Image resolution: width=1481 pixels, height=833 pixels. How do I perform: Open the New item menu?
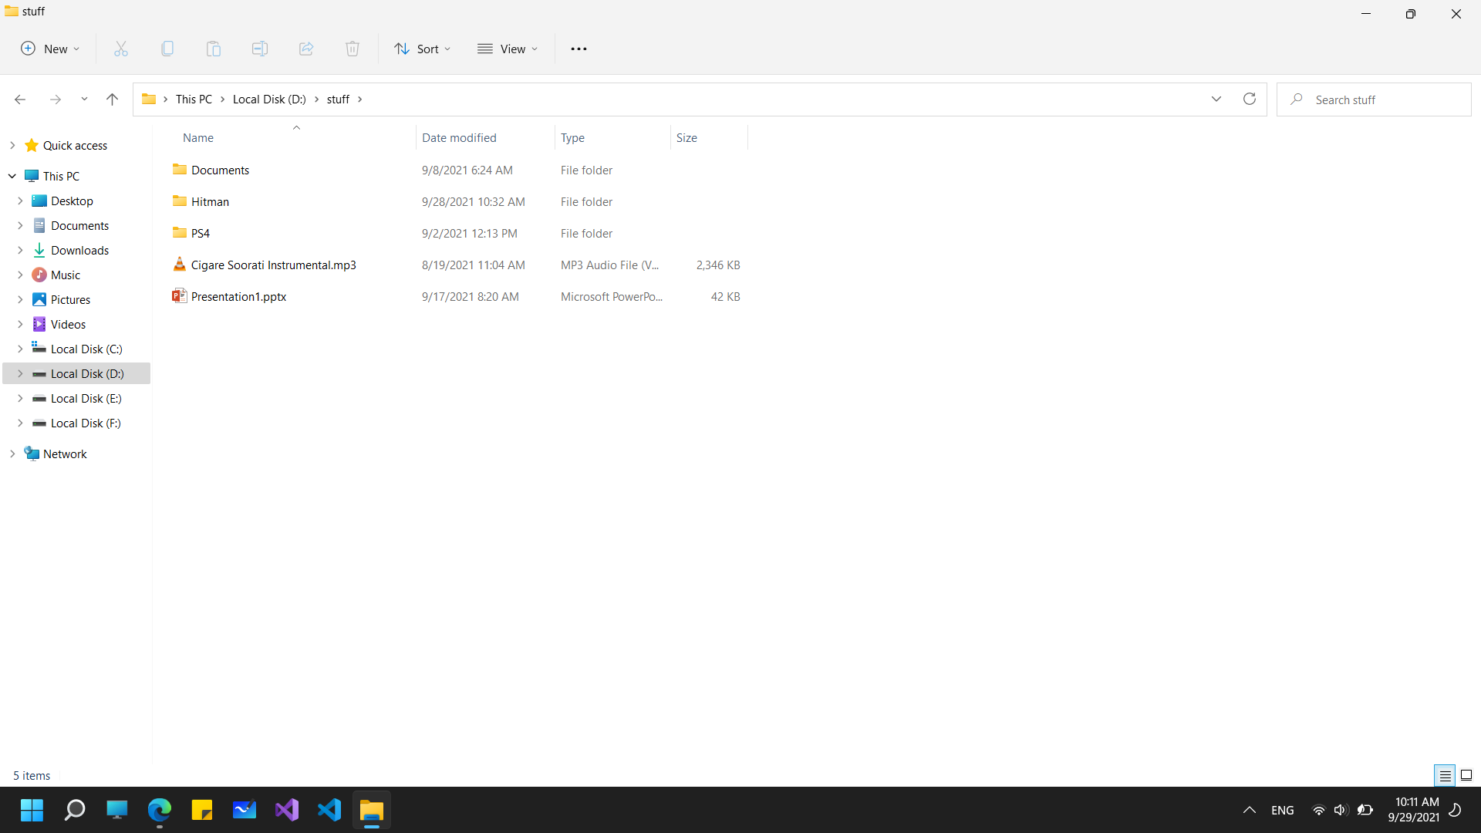(50, 49)
